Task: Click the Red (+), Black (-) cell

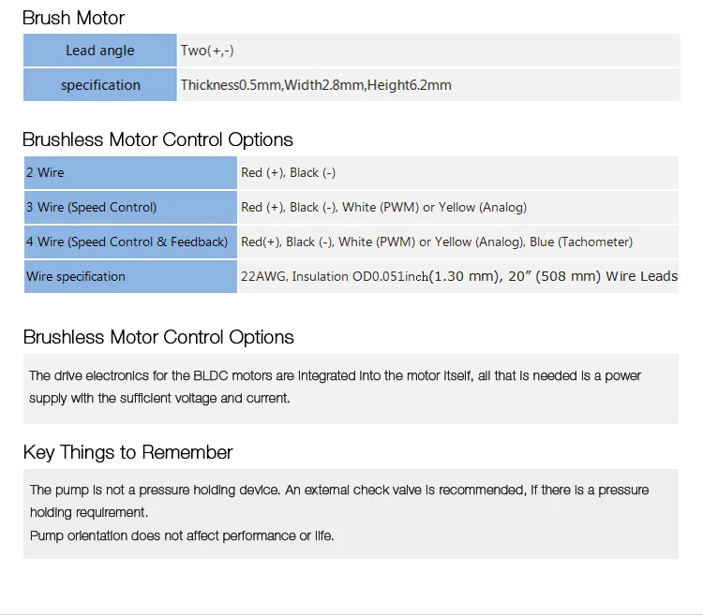Action: point(457,172)
